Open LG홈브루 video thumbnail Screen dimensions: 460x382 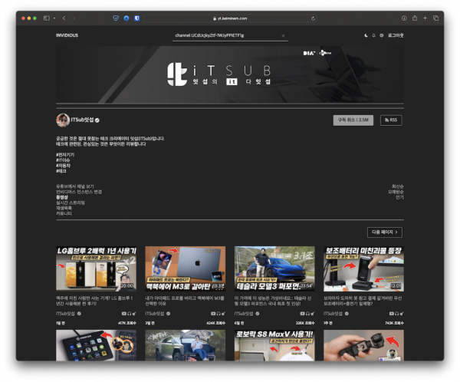(x=96, y=268)
